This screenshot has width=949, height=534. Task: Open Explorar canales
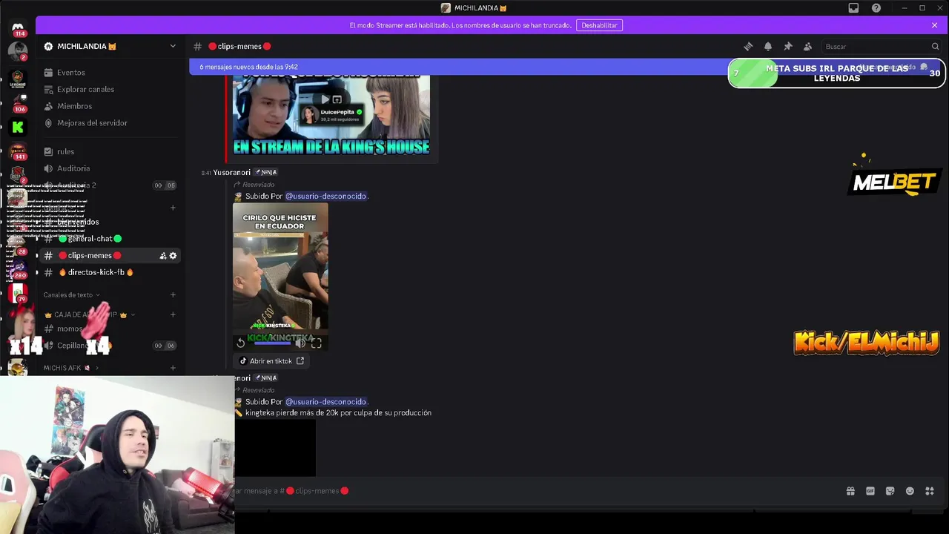click(x=85, y=89)
